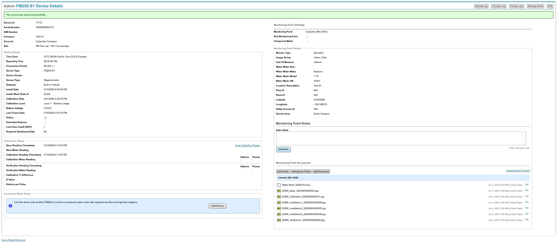Screen dimensions: 557x244
Task: Open file 22690_Base_20250604020323.jpg
Action: [x=300, y=191]
